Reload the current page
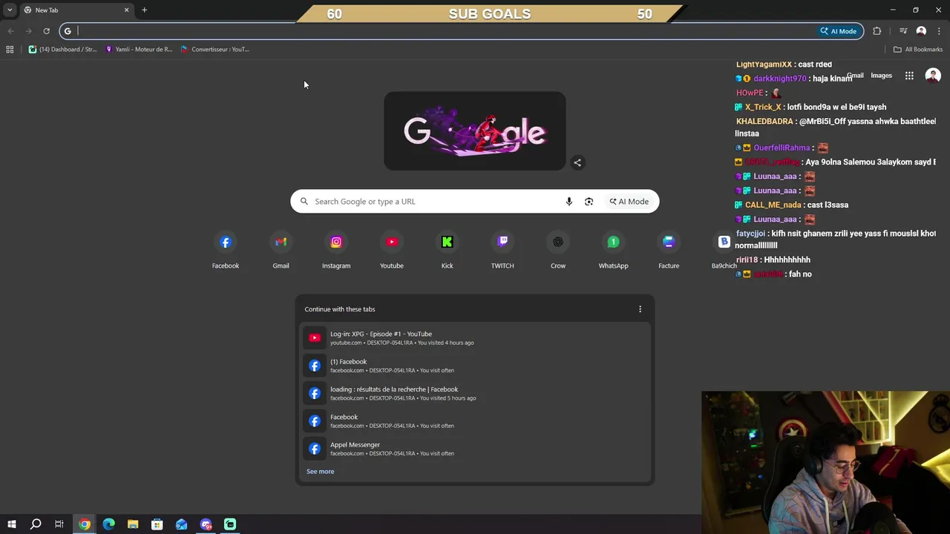The width and height of the screenshot is (950, 534). (x=46, y=31)
